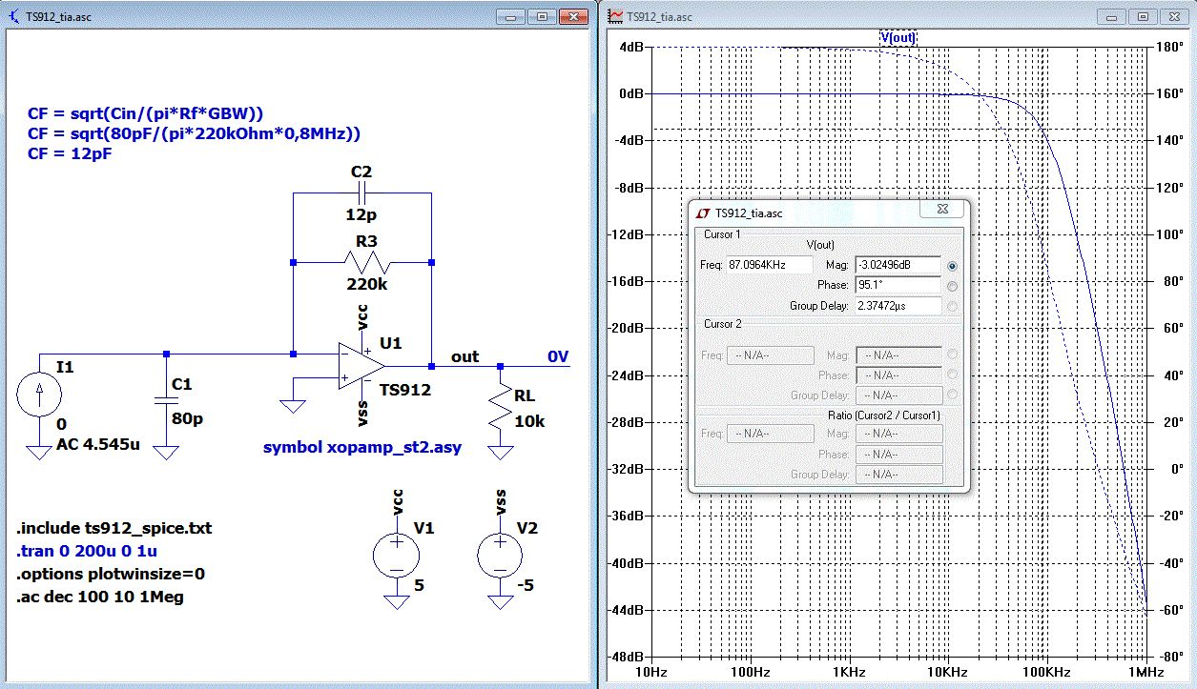The width and height of the screenshot is (1197, 689).
Task: Select the Cursor 1 Mag radio button
Action: (953, 266)
